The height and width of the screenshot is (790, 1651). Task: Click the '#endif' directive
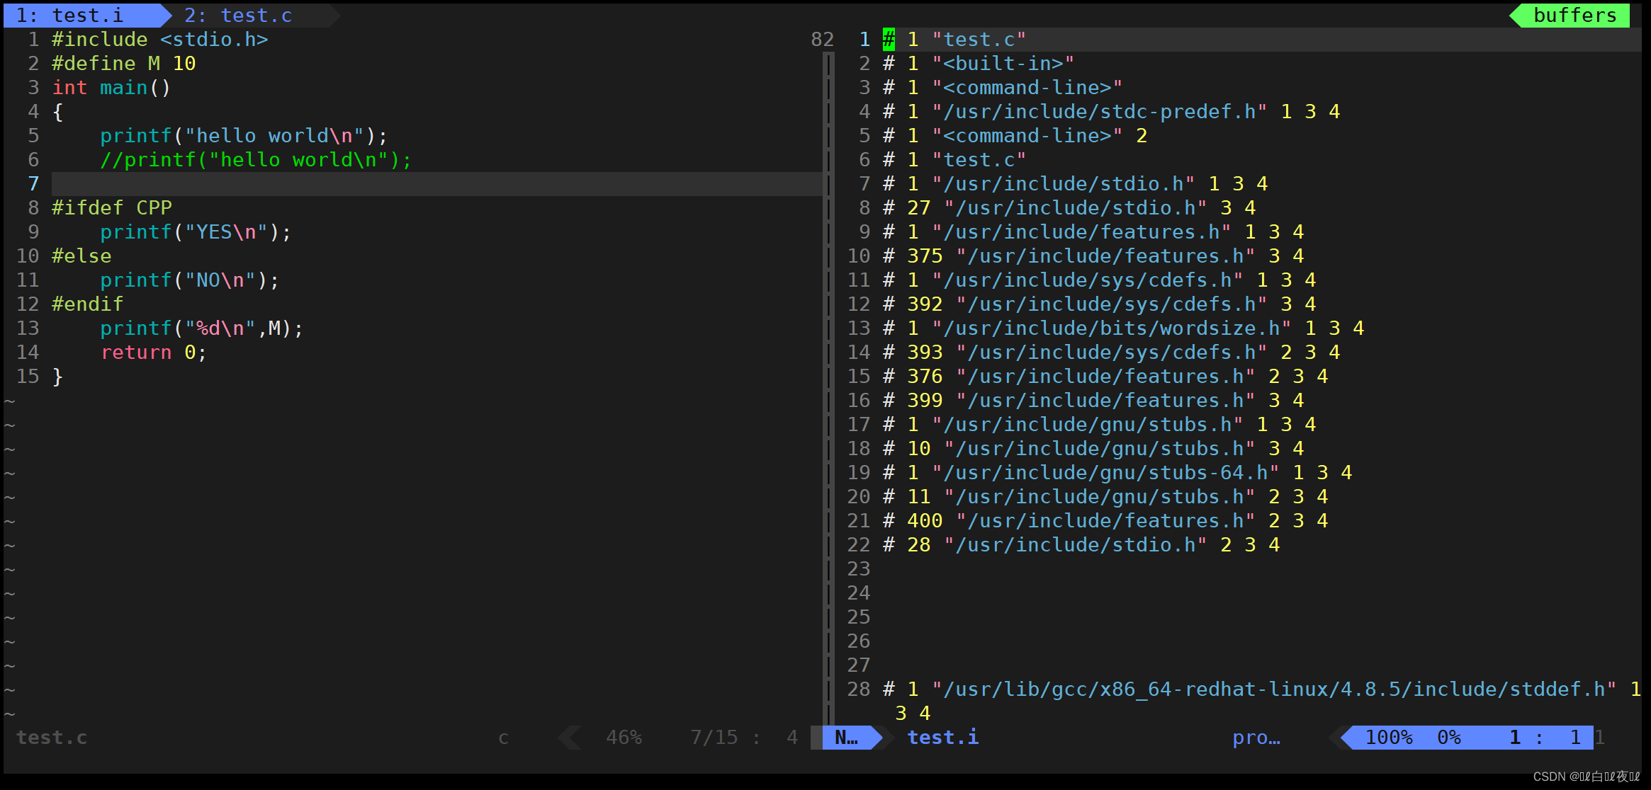pyautogui.click(x=88, y=304)
